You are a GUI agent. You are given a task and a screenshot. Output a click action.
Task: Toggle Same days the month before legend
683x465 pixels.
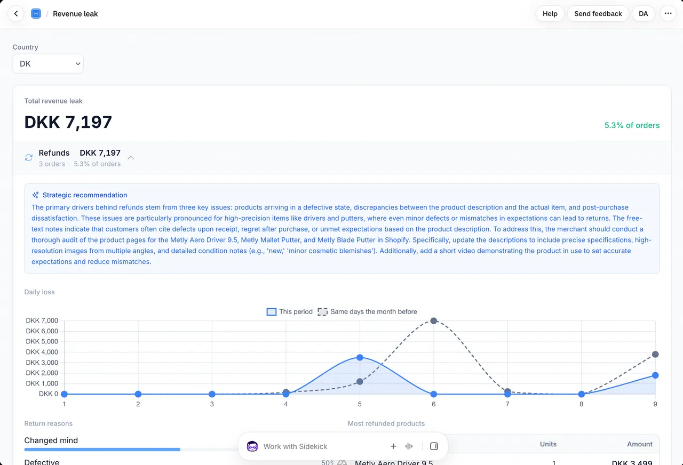click(367, 311)
